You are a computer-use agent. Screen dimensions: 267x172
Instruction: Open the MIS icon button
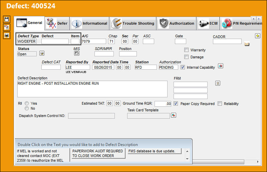pyautogui.click(x=77, y=53)
